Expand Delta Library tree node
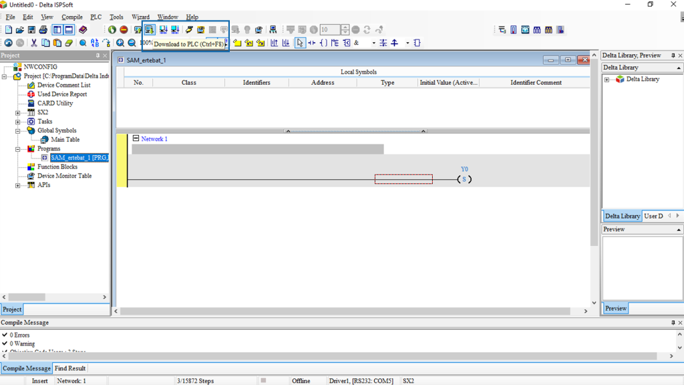The width and height of the screenshot is (684, 385). point(607,80)
